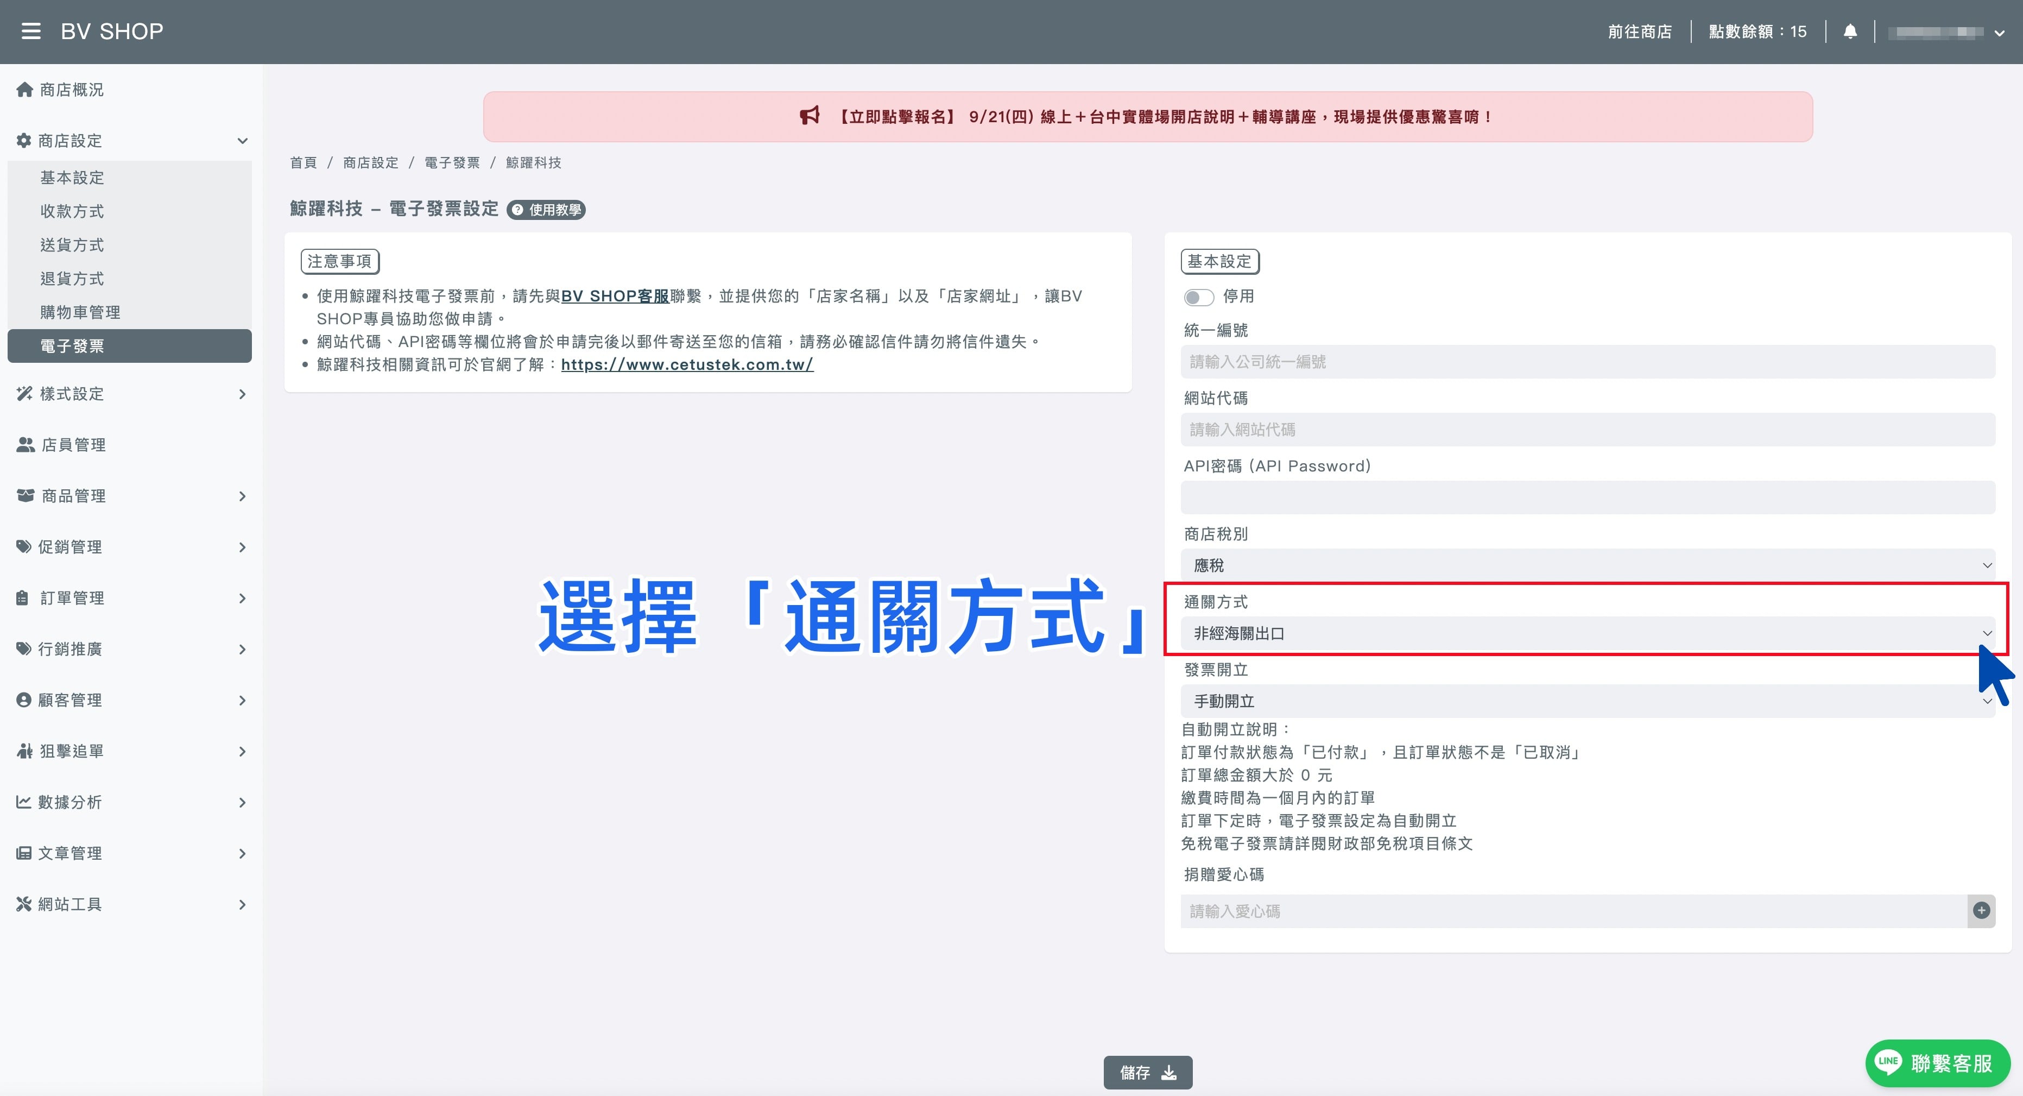Open the cetustek.com.tw link

(687, 364)
